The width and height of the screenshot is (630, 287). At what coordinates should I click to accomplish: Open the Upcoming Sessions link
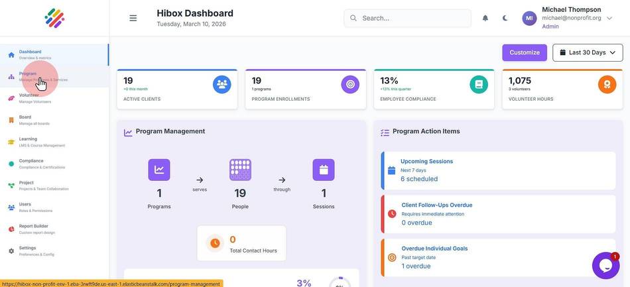point(426,161)
